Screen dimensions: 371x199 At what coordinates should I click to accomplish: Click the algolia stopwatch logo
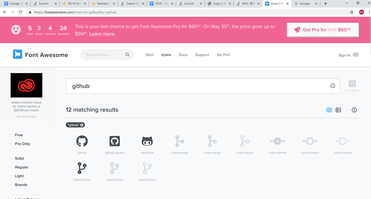352,84
